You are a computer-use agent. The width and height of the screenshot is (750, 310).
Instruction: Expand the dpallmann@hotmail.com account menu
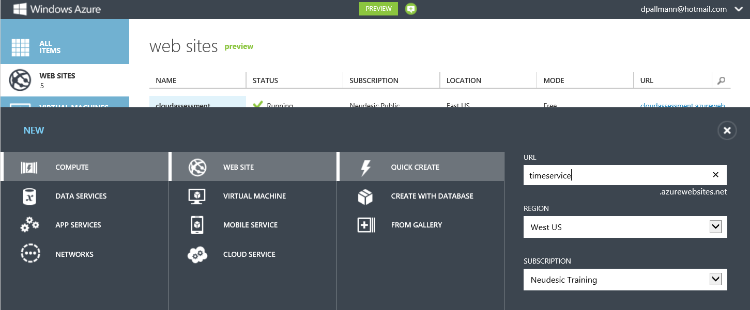coord(738,9)
